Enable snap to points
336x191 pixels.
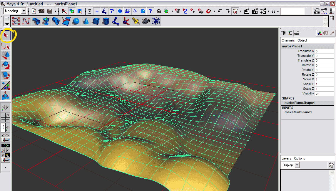[193, 11]
